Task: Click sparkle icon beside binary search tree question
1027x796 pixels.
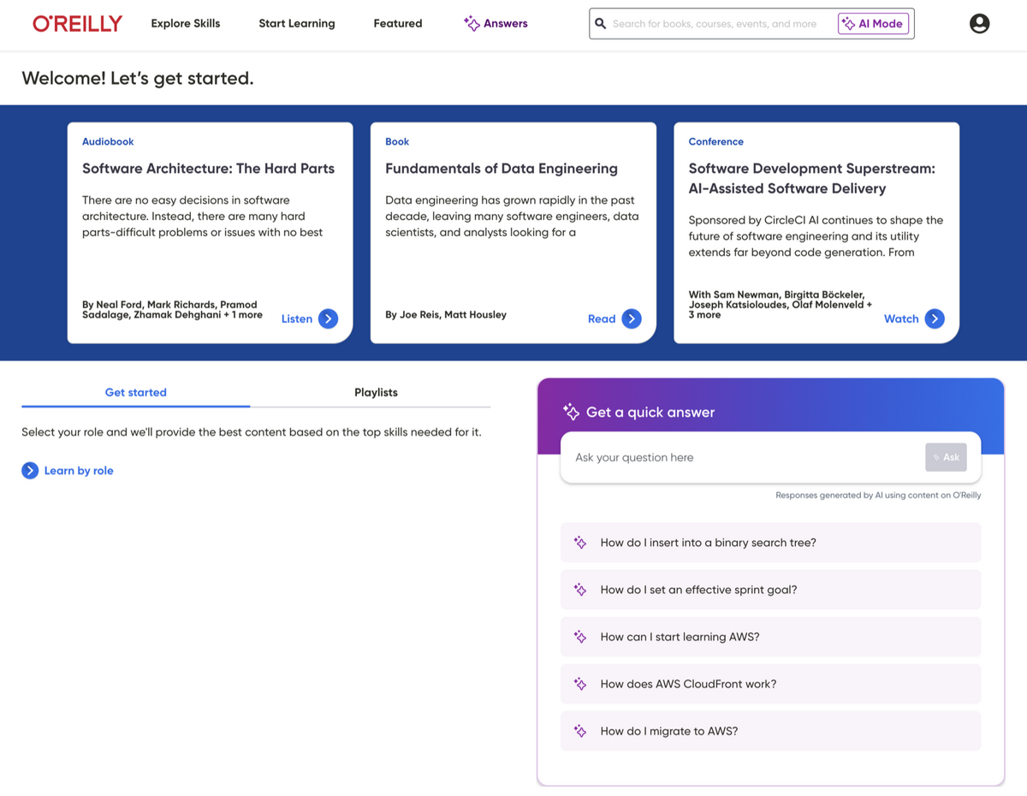Action: point(580,543)
